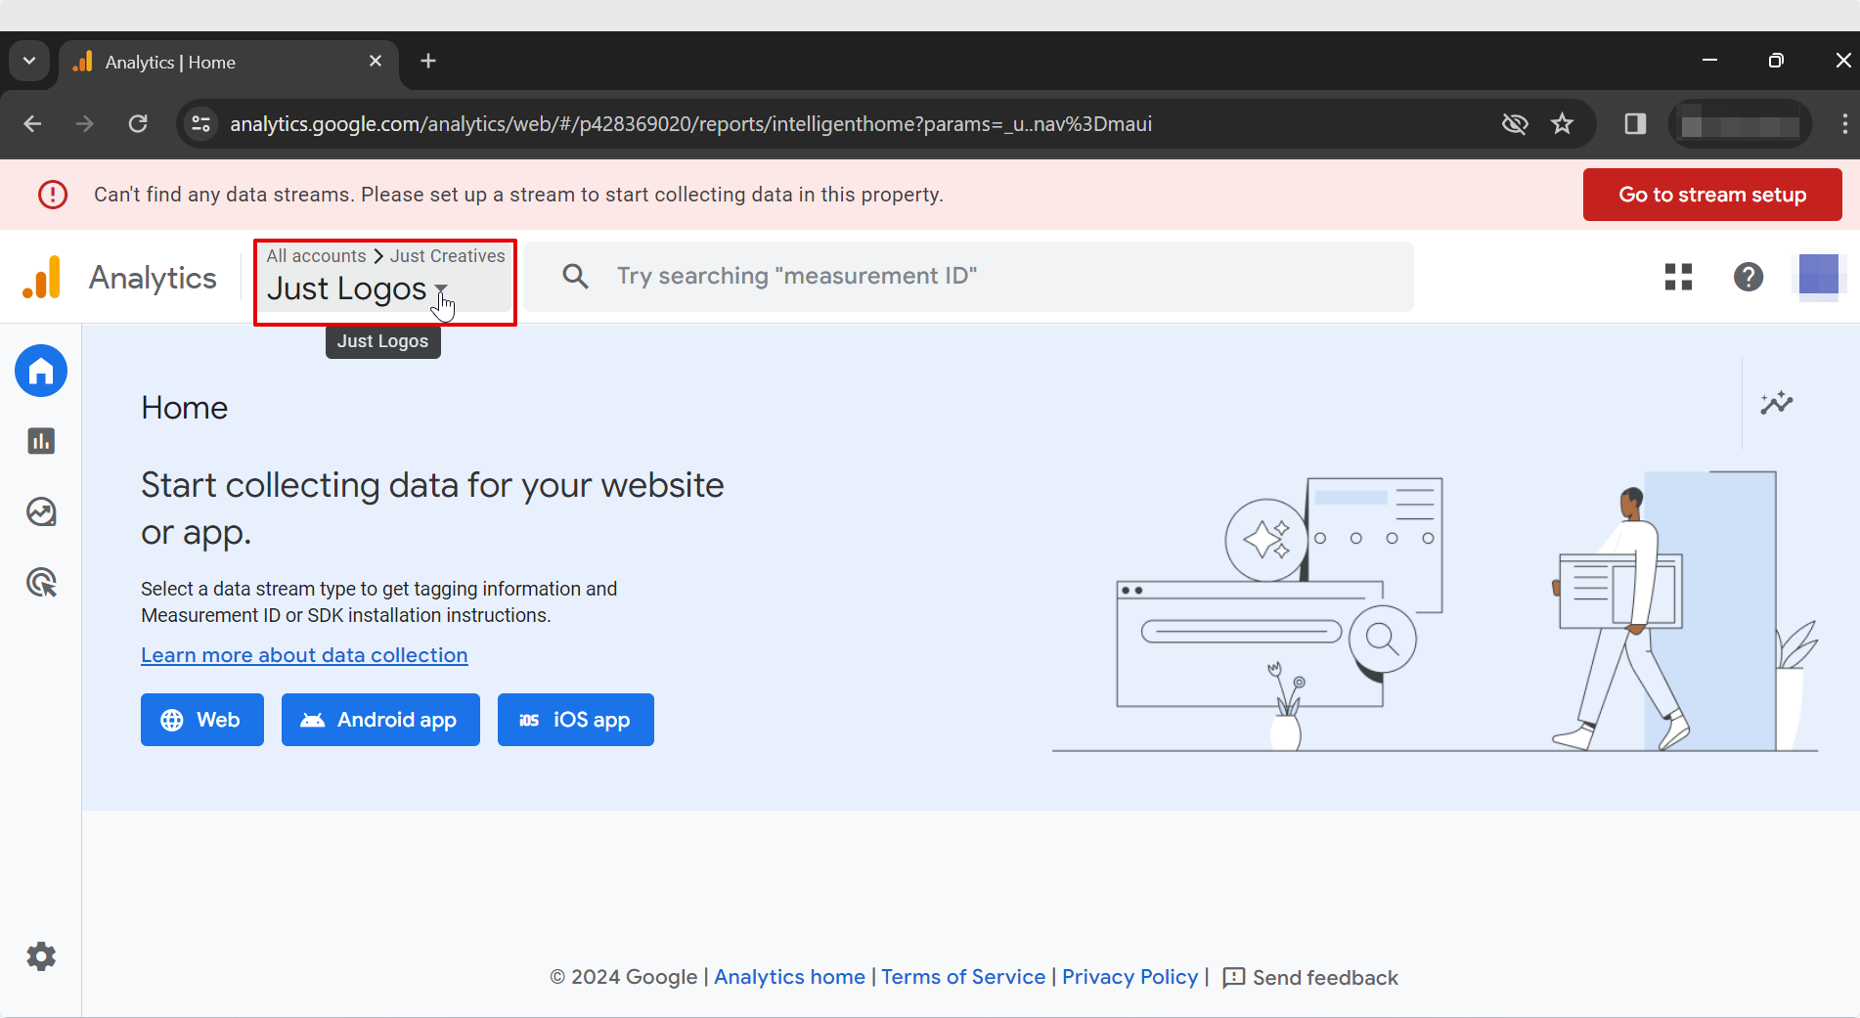Open the Privacy Policy link
Viewport: 1860px width, 1018px height.
1129,977
